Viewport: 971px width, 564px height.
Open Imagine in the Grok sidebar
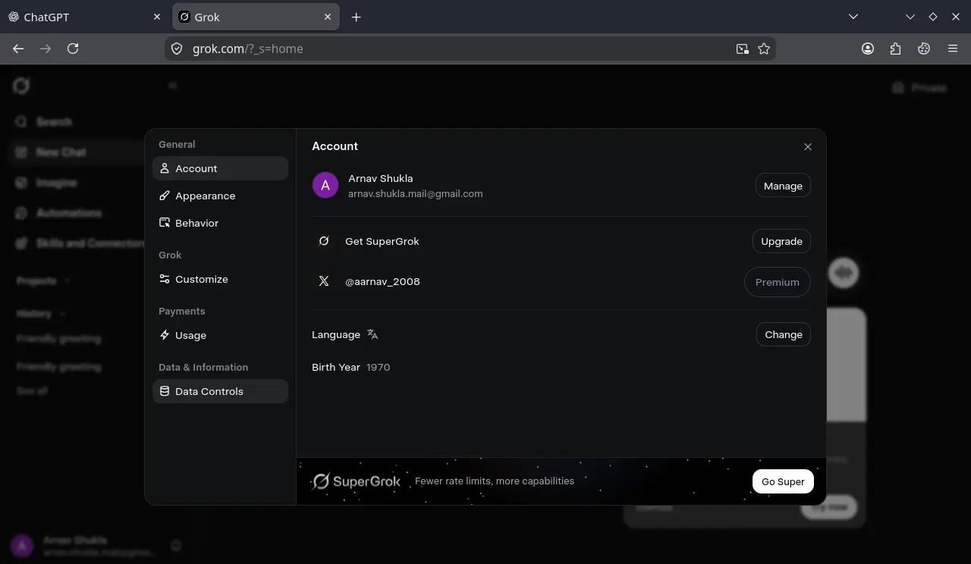click(x=47, y=183)
